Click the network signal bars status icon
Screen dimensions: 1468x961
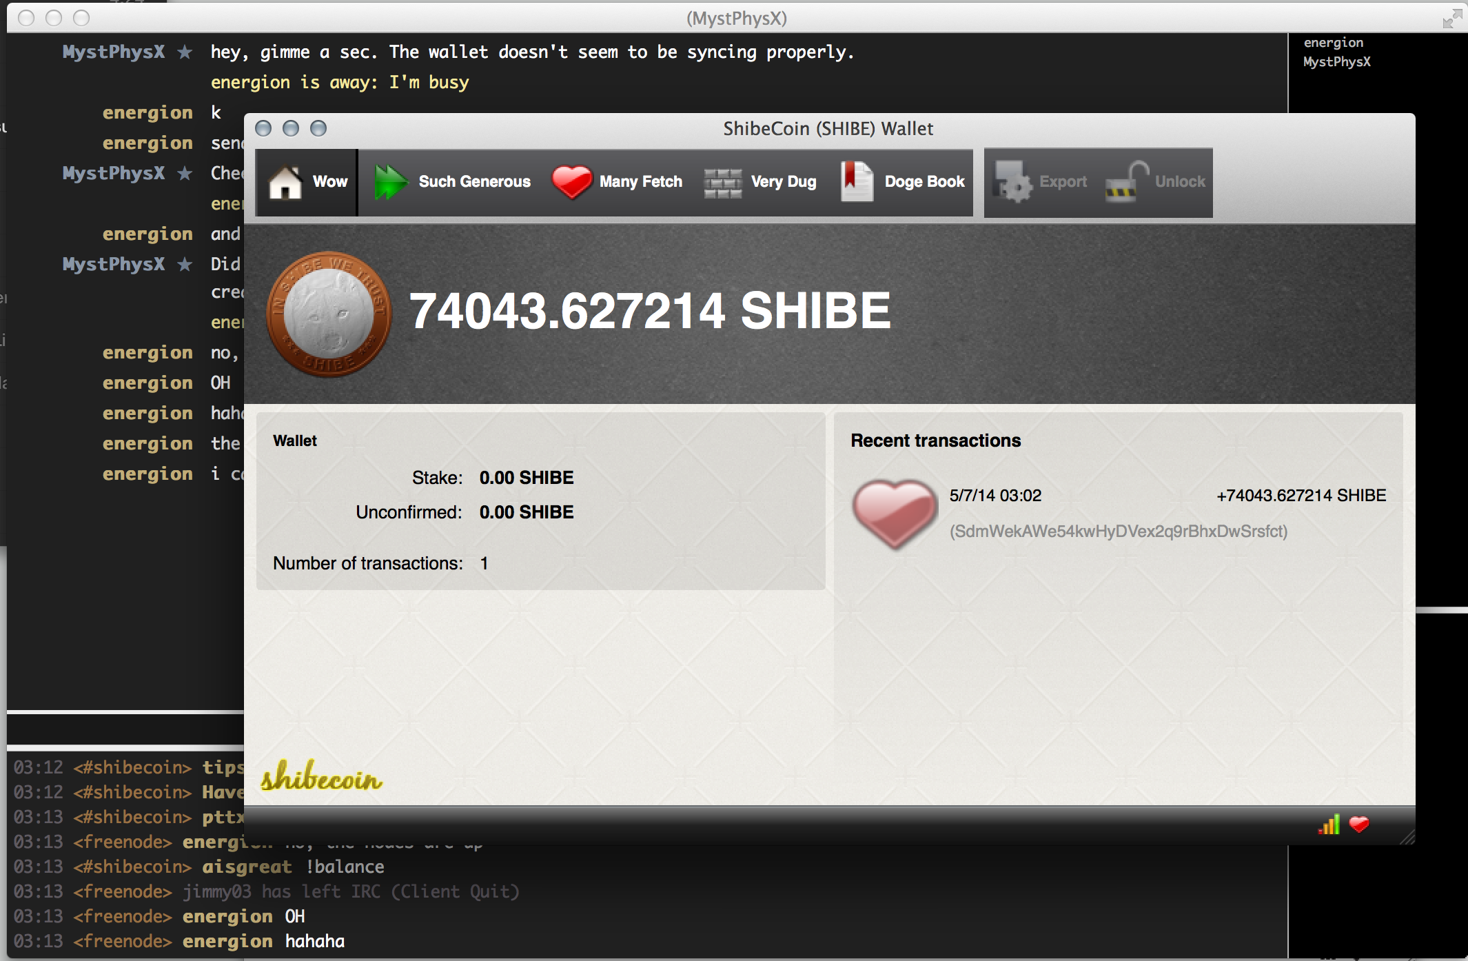point(1329,825)
